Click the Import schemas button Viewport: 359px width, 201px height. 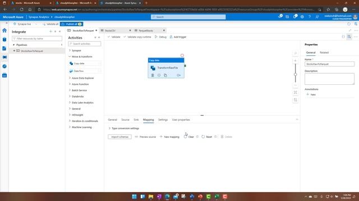point(119,137)
